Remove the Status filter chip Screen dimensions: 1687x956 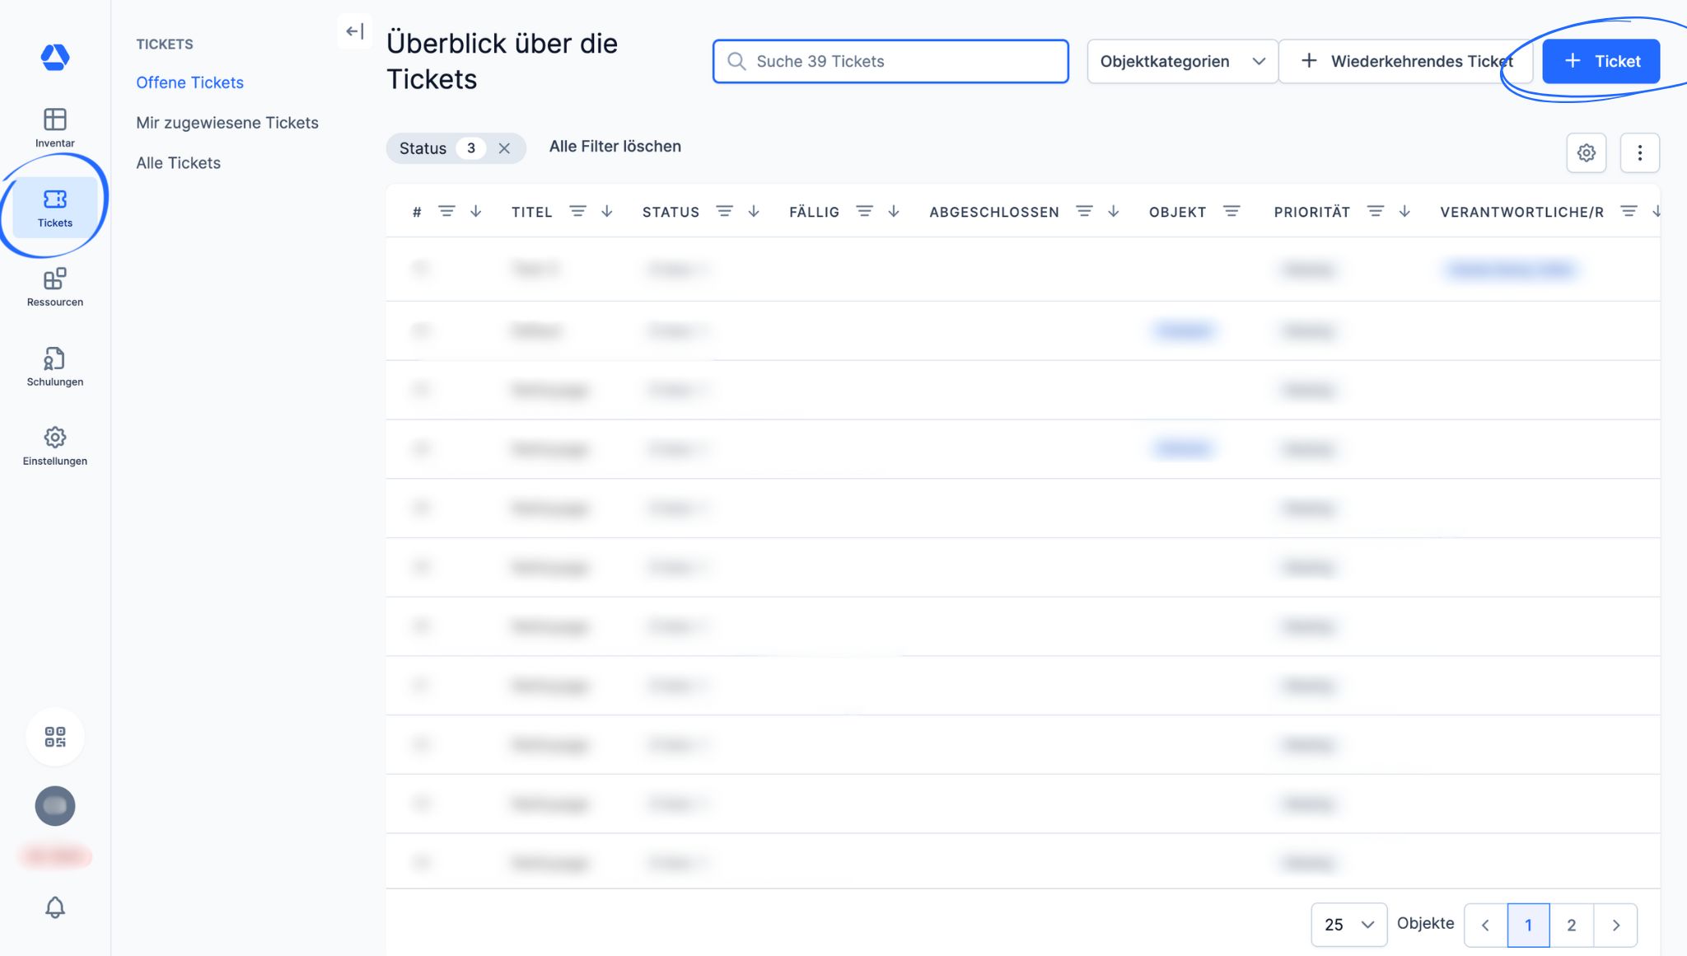[x=504, y=148]
